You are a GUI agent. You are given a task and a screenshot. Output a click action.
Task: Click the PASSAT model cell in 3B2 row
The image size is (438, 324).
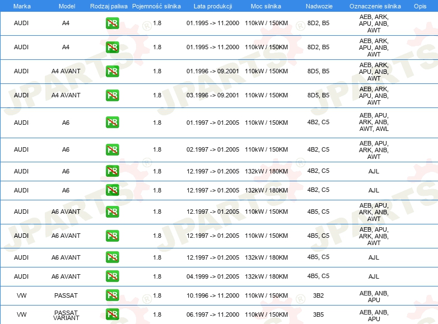66,295
